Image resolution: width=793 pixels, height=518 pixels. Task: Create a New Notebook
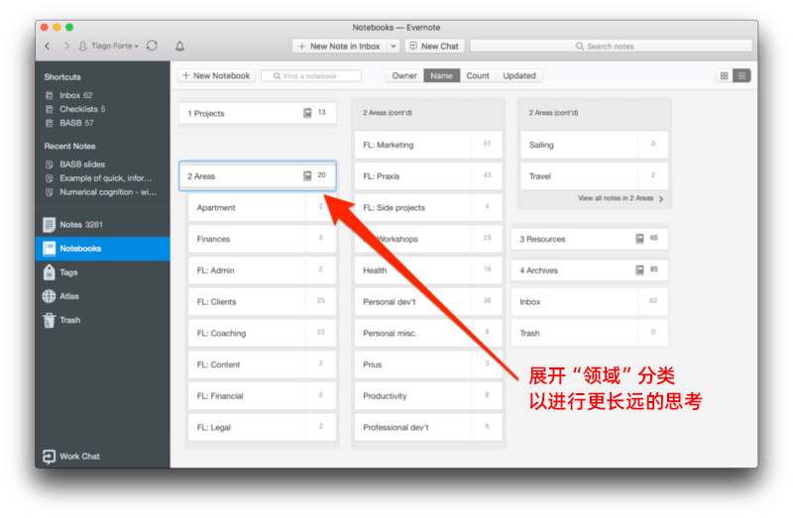[216, 76]
